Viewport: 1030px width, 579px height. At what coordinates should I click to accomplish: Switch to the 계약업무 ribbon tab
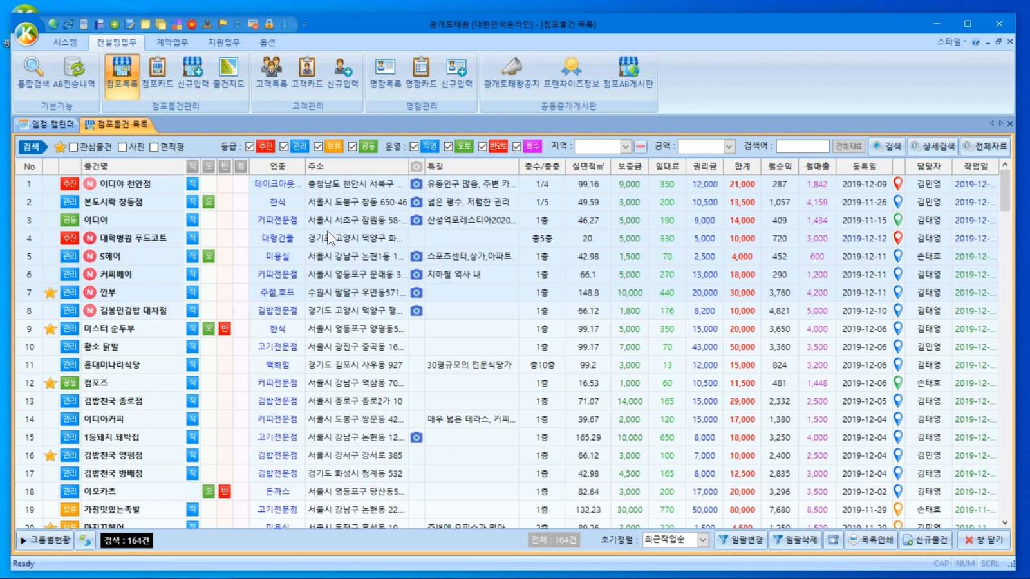tap(172, 42)
